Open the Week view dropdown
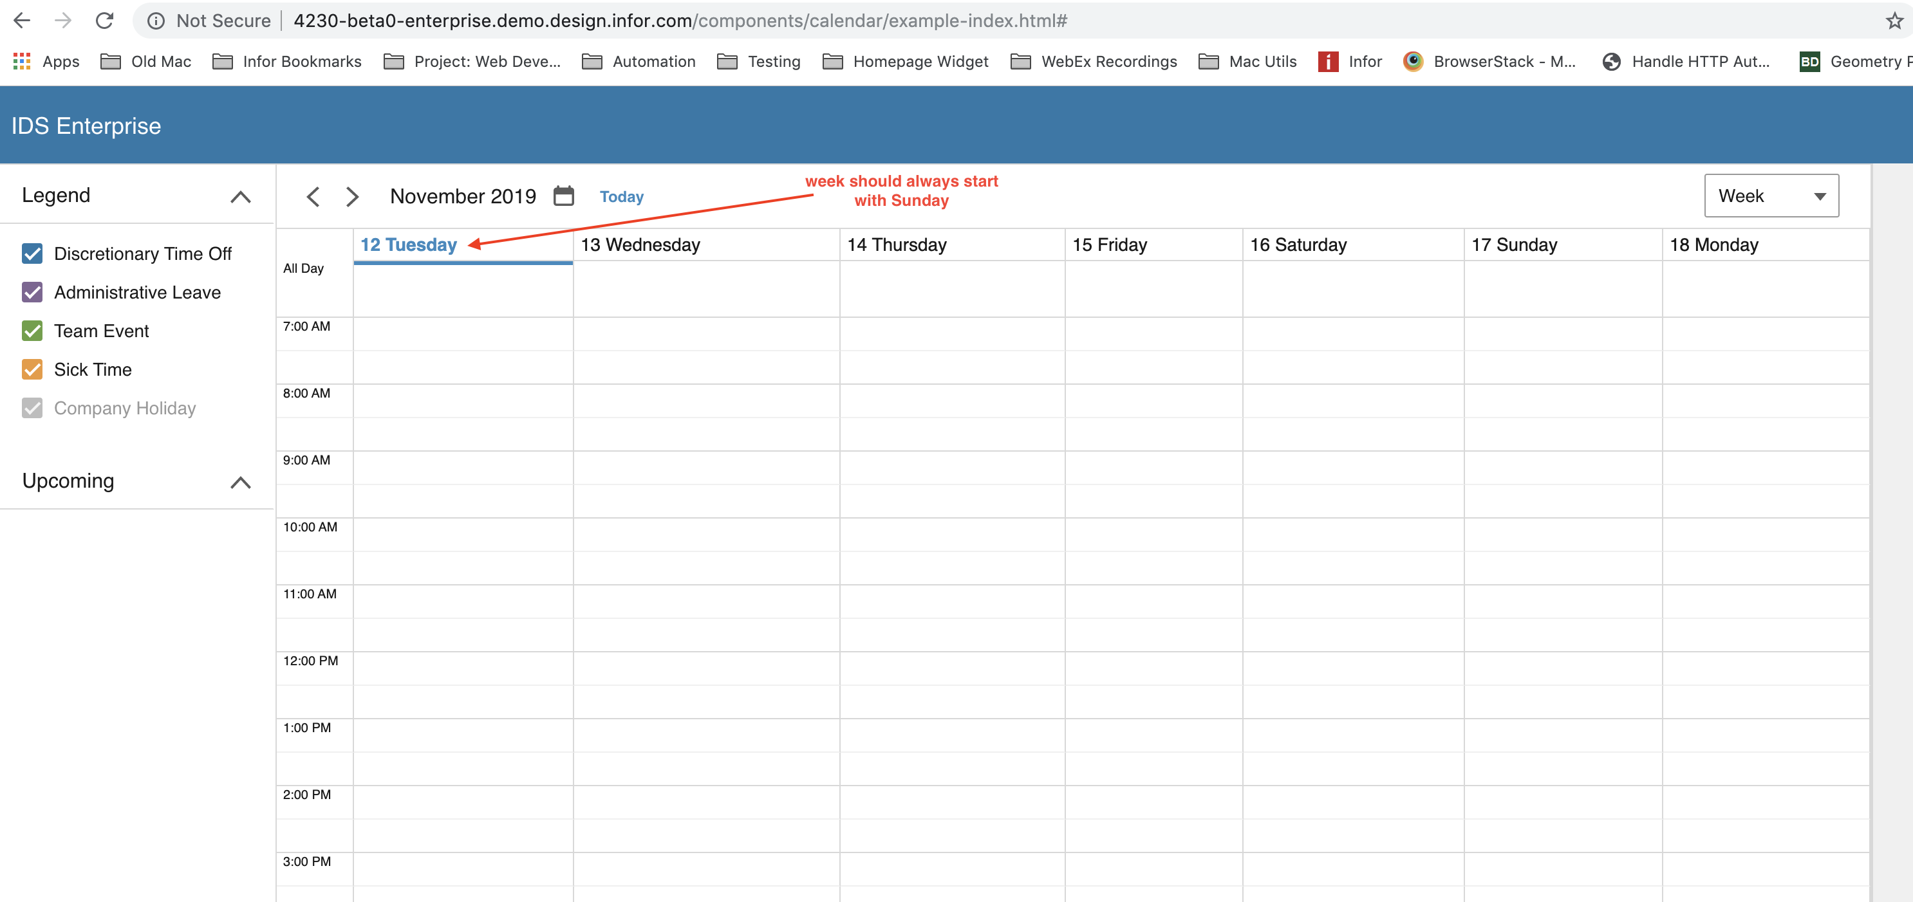This screenshot has width=1913, height=902. click(1770, 196)
